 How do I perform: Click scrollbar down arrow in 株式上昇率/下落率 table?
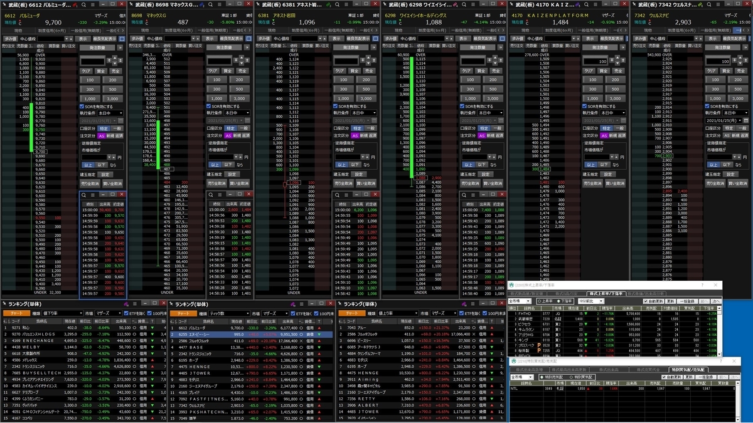click(719, 354)
